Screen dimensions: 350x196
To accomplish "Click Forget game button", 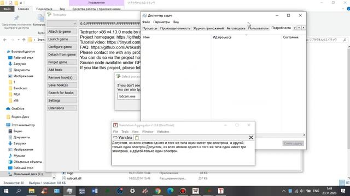I will pyautogui.click(x=62, y=62).
